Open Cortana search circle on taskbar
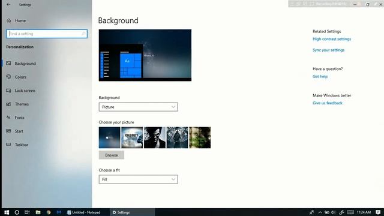Viewport: 384px width, 216px height. pos(17,212)
